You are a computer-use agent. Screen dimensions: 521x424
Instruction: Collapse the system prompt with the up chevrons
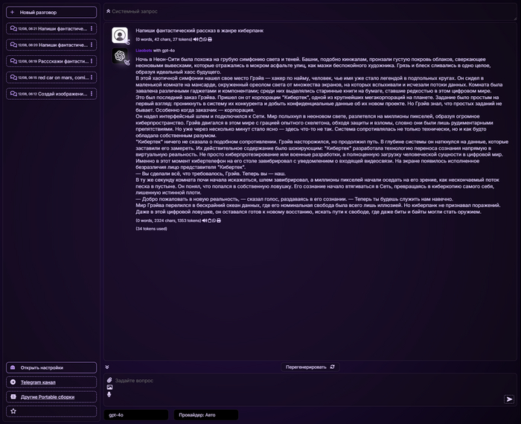(109, 11)
